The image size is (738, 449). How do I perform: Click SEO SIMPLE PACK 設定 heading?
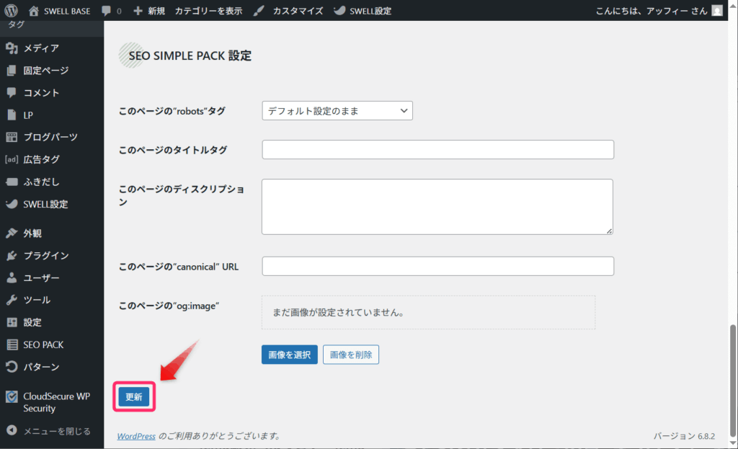click(190, 55)
